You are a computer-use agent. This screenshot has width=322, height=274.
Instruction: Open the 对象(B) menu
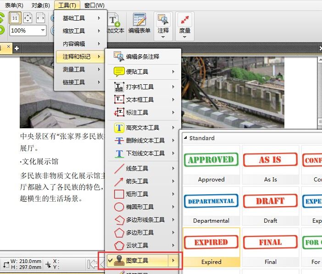[x=40, y=5]
